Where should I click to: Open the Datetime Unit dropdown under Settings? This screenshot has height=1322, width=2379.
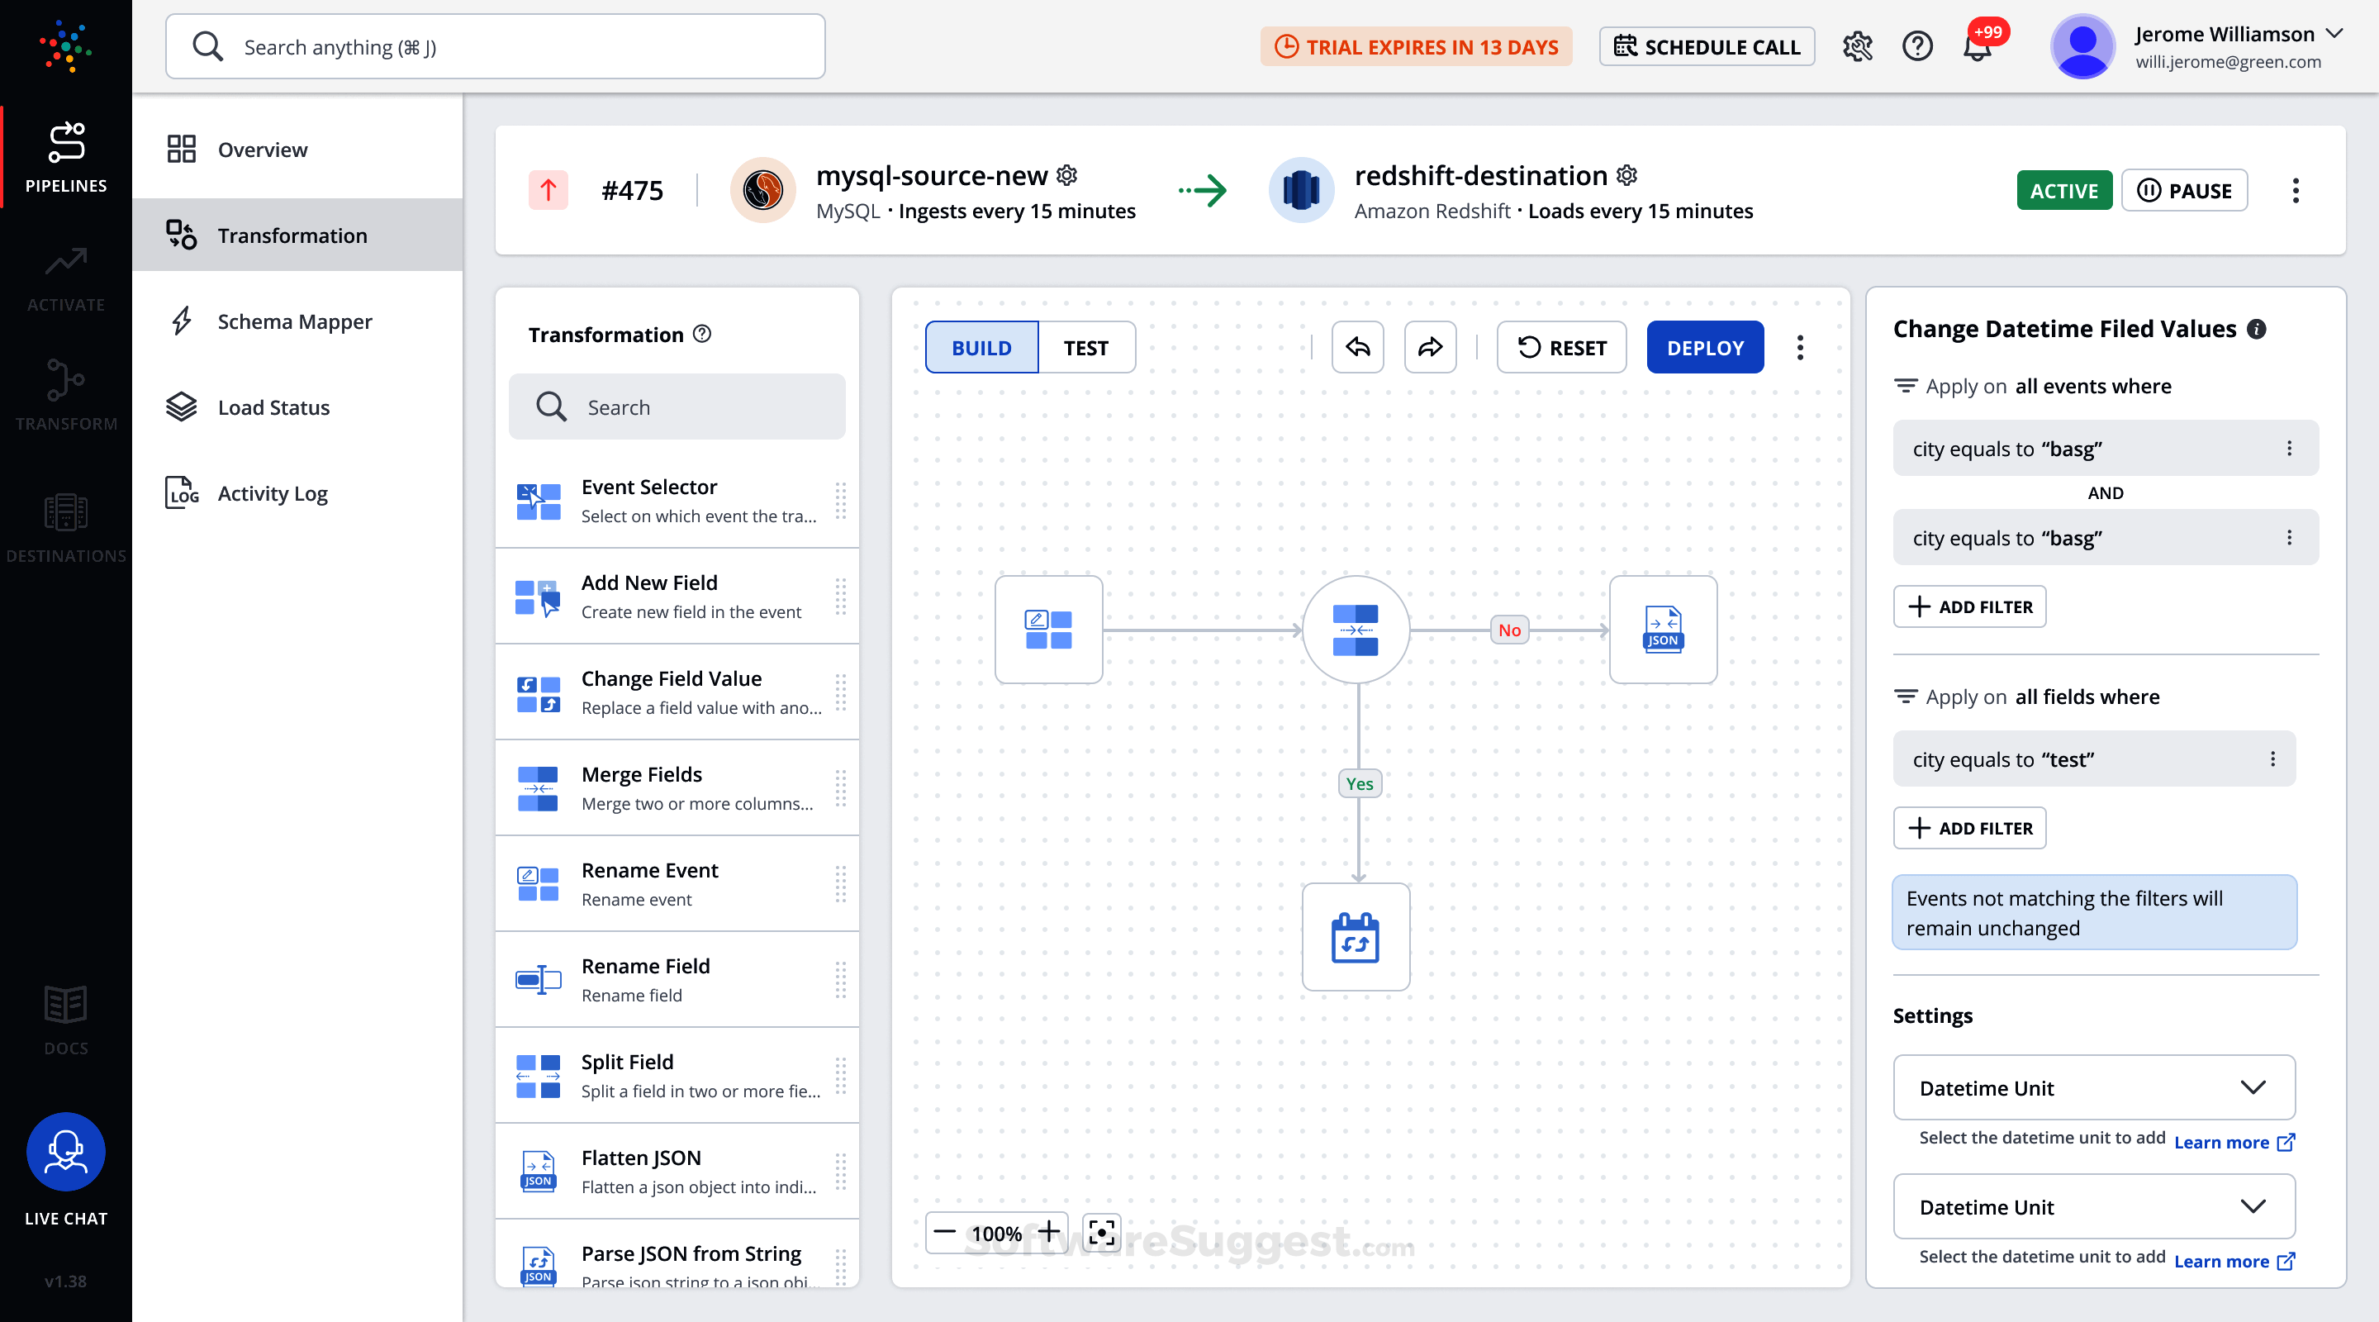tap(2094, 1087)
